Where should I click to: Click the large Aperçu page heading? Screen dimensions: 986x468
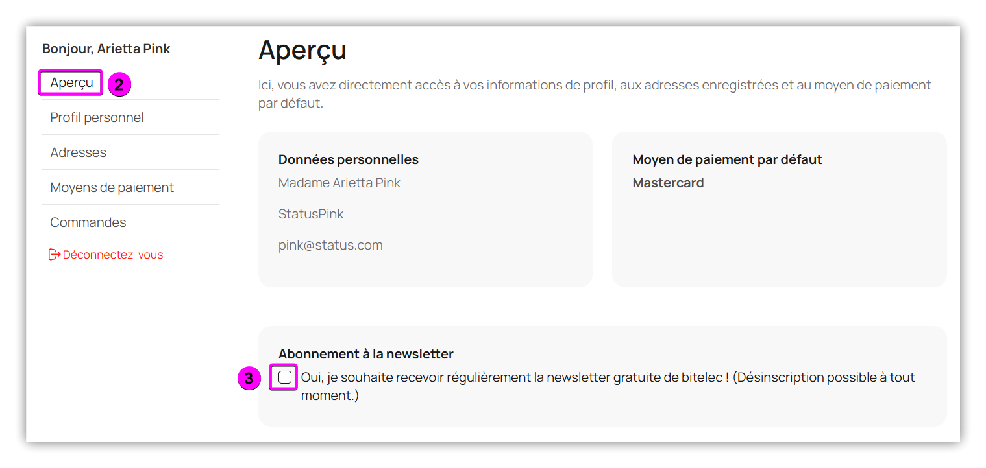point(302,50)
